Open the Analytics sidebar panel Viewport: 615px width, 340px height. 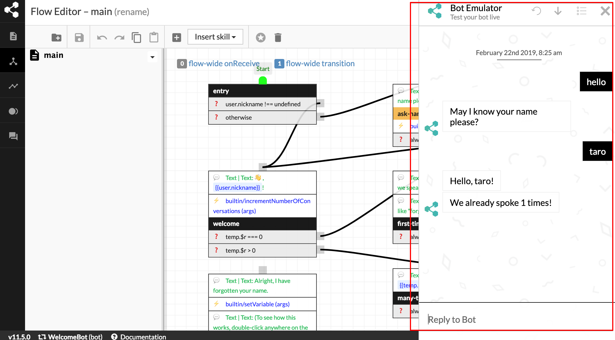pyautogui.click(x=13, y=86)
